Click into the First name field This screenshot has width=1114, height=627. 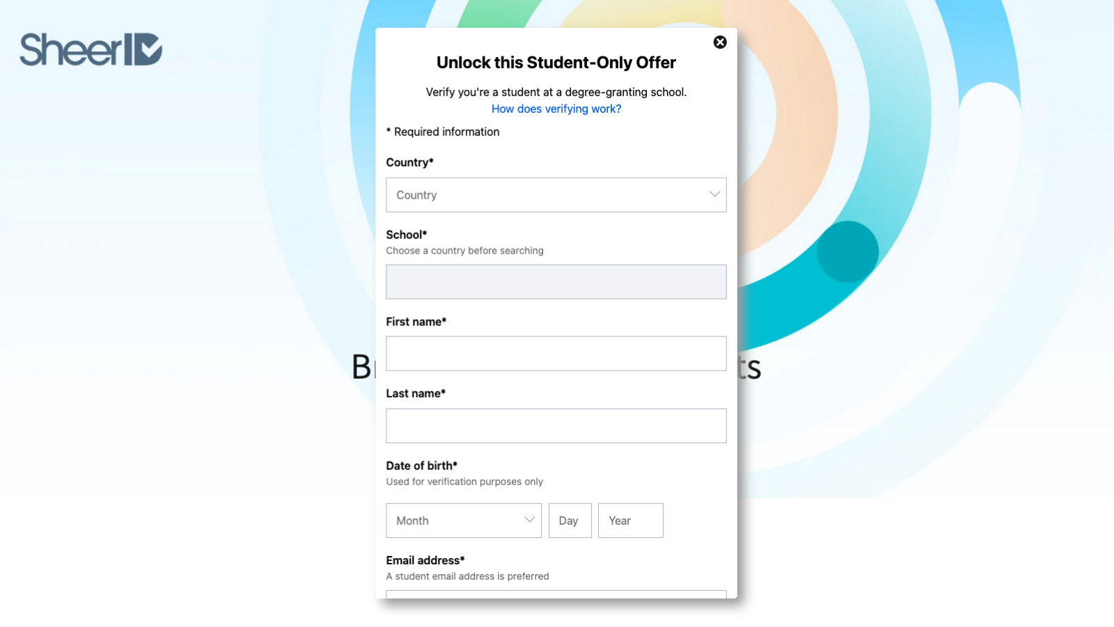556,354
